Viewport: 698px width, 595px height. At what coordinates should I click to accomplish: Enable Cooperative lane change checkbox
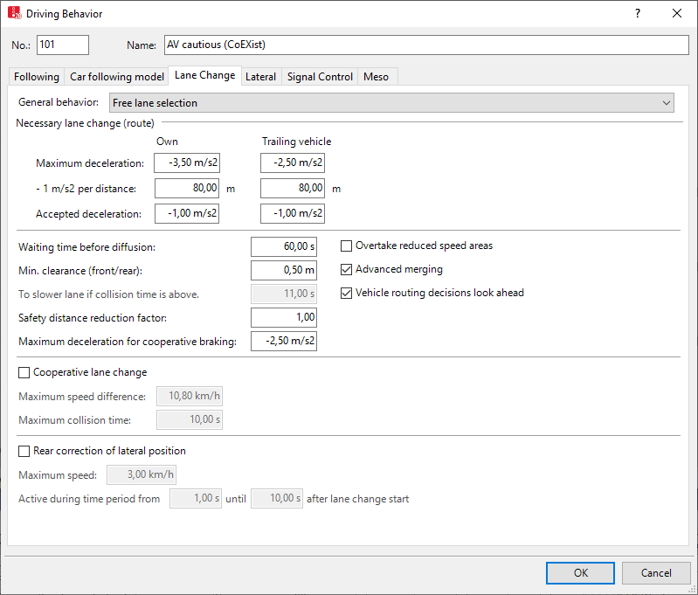[24, 373]
